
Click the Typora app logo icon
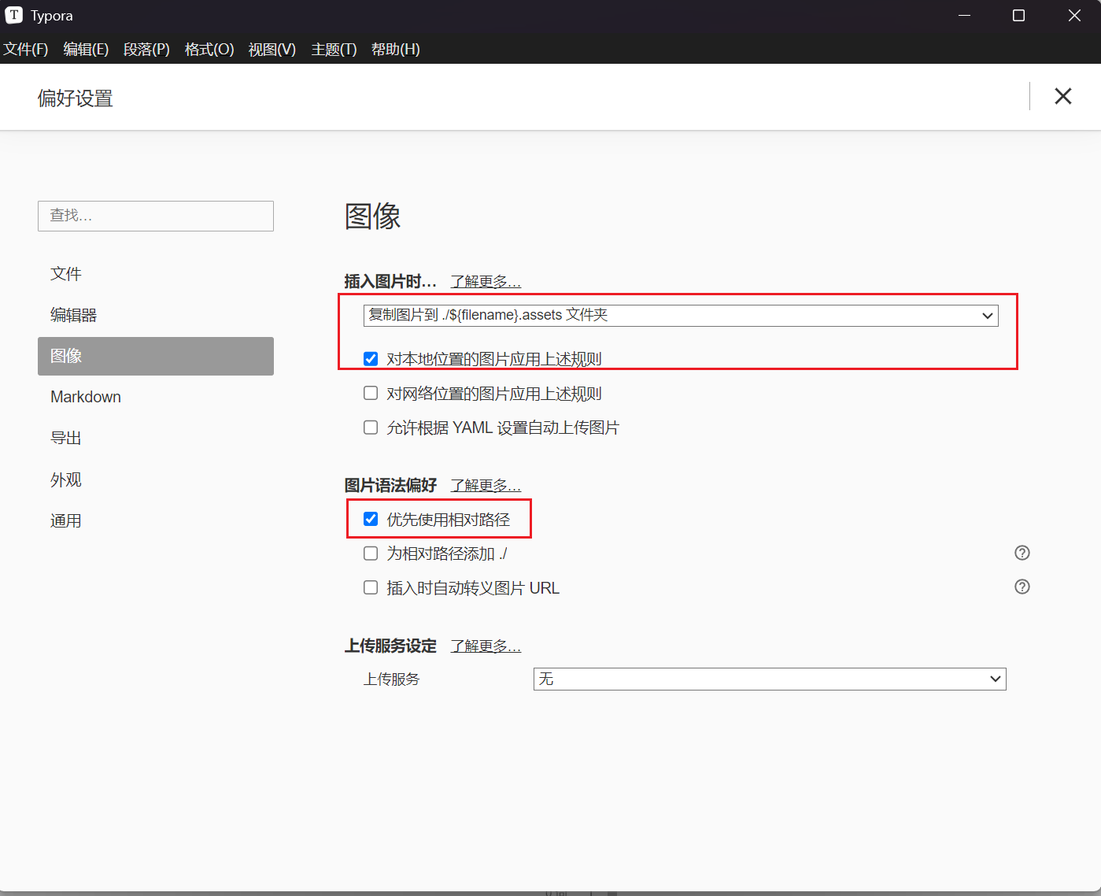pos(13,15)
